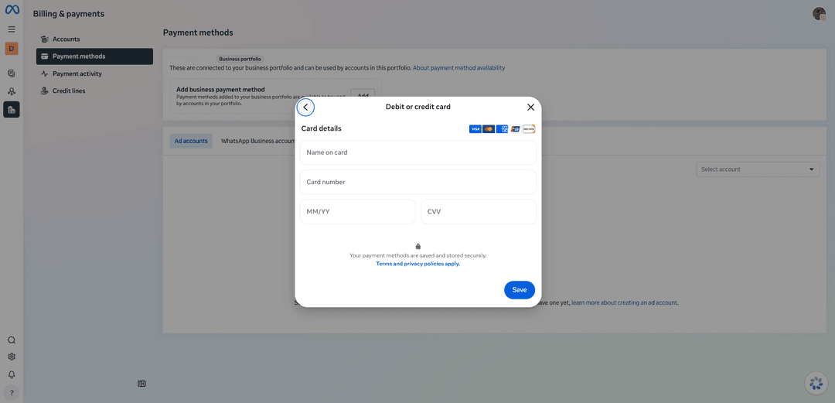Click the Card details label
835x403 pixels.
[x=321, y=128]
